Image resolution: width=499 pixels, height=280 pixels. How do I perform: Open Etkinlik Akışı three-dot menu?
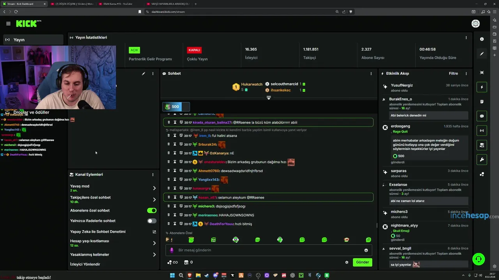[466, 73]
